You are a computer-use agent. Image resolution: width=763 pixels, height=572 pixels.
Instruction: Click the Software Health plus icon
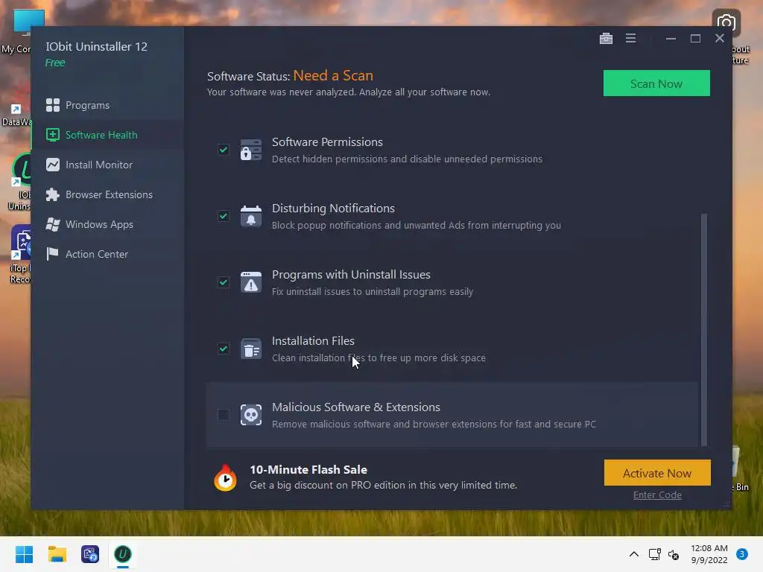[53, 135]
